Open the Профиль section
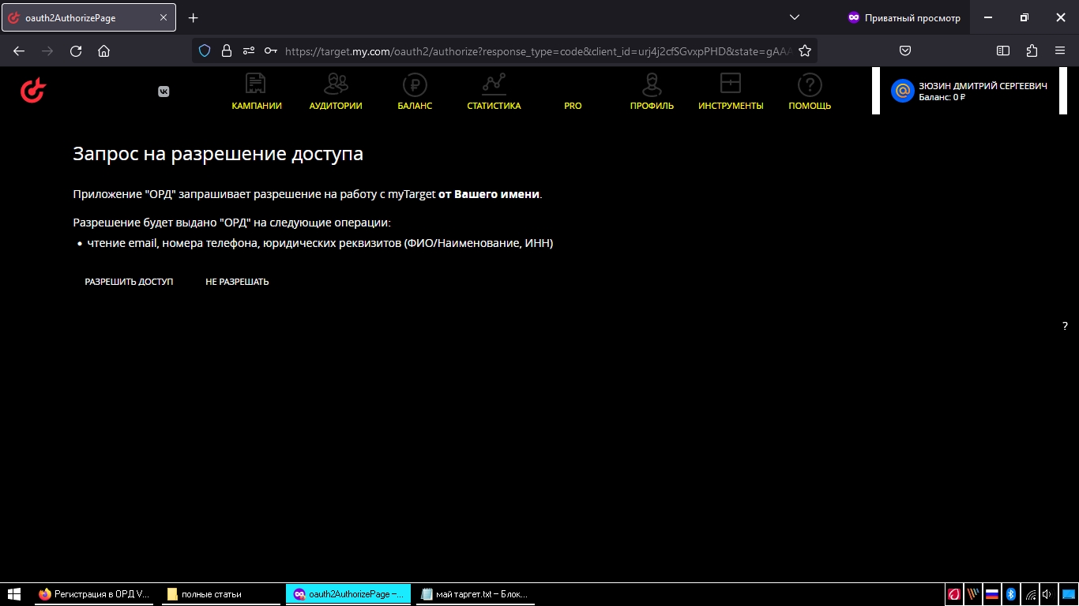Screen dimensions: 1079x606 (x=652, y=92)
